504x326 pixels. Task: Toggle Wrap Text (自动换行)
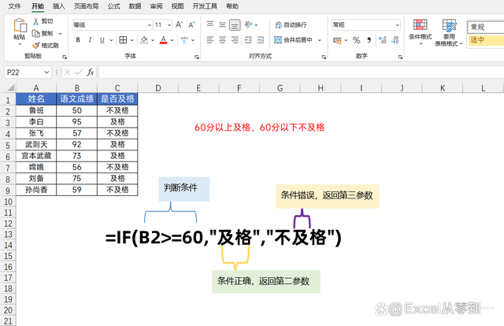coord(291,24)
